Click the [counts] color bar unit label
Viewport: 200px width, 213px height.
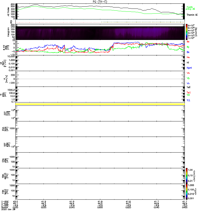195,32
